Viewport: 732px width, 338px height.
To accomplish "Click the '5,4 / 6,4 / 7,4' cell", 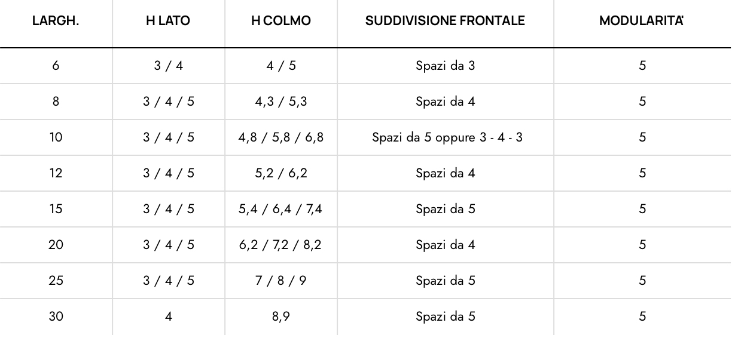I will pos(280,209).
